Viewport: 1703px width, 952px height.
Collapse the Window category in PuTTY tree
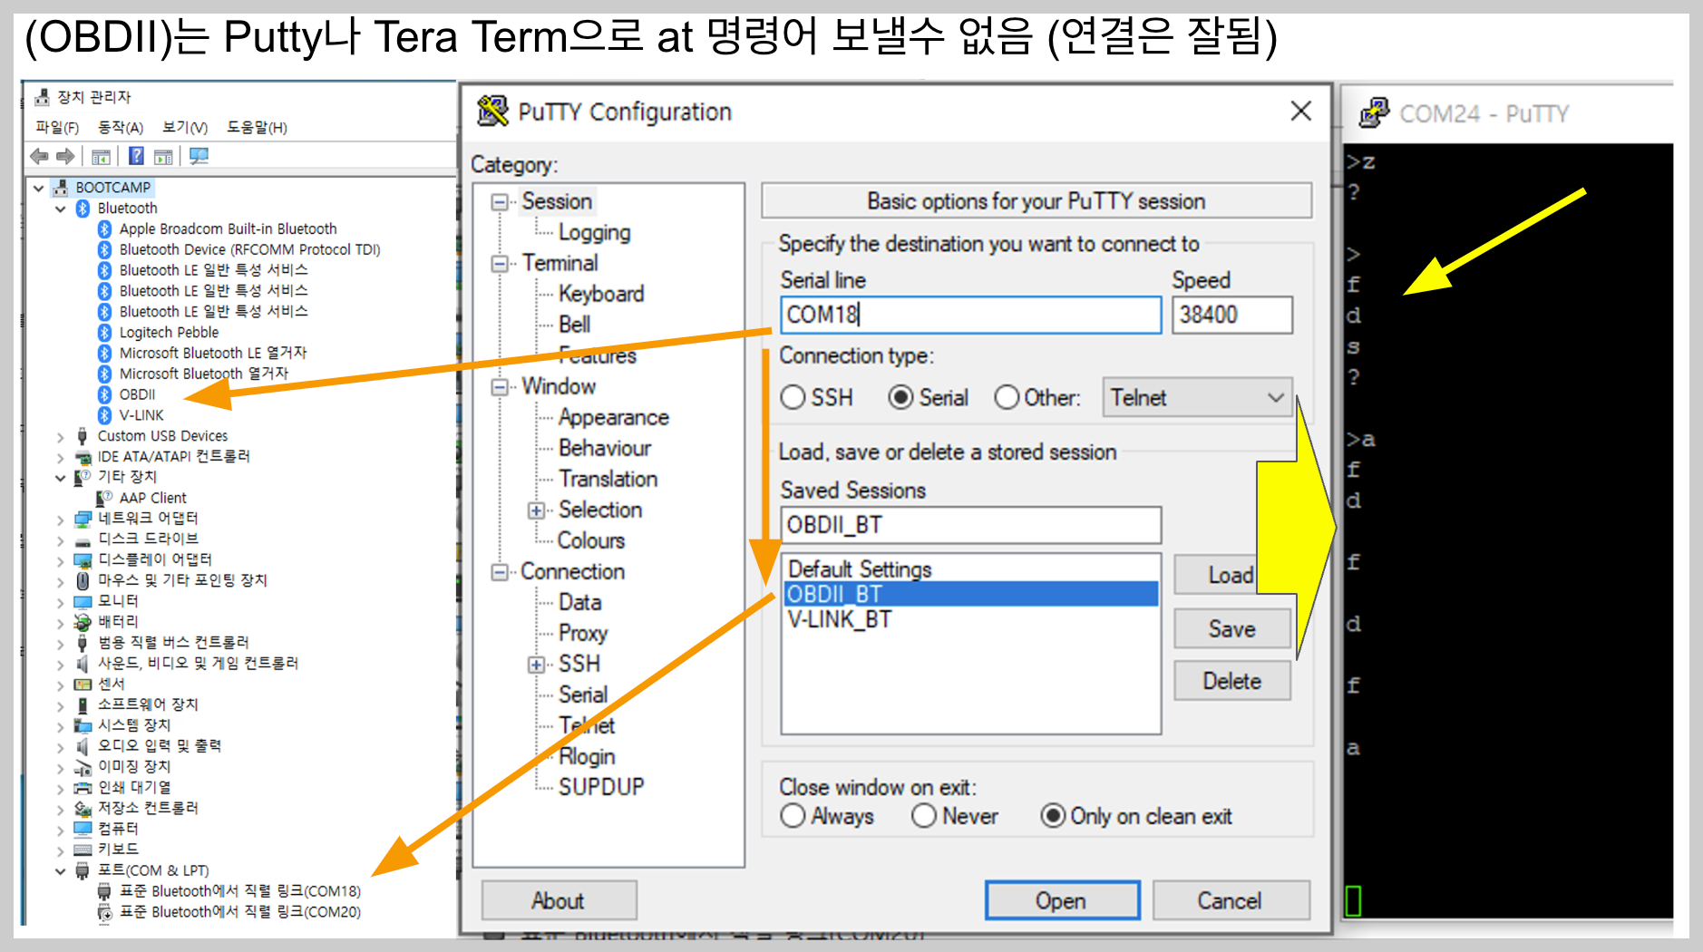pyautogui.click(x=500, y=387)
